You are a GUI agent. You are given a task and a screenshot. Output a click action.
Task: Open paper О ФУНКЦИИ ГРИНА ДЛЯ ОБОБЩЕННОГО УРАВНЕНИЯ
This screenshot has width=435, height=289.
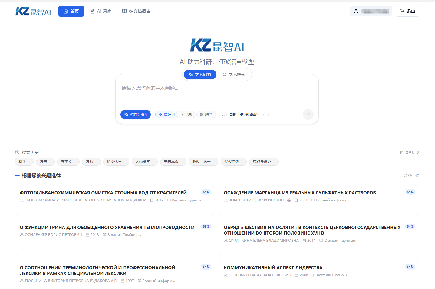(107, 228)
